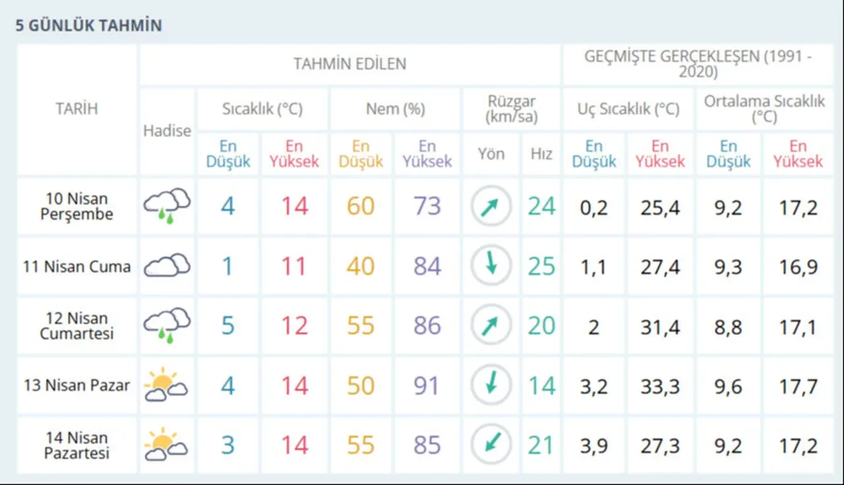Click the wind speed value 25
Screen dimensions: 844x485
(541, 266)
